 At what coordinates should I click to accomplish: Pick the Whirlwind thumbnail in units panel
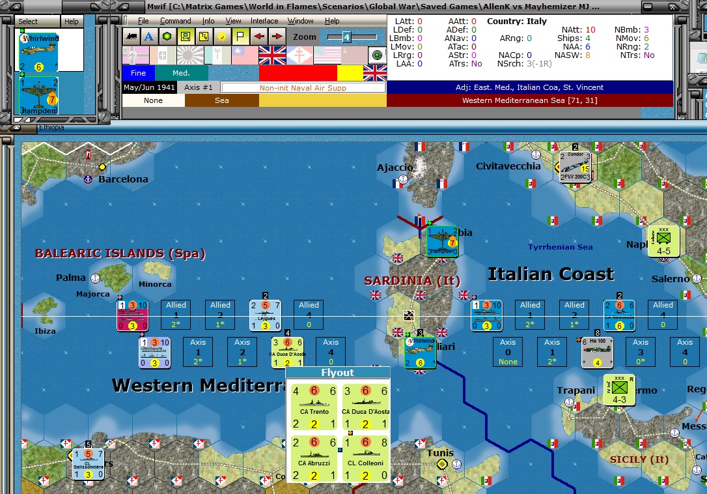click(x=39, y=52)
